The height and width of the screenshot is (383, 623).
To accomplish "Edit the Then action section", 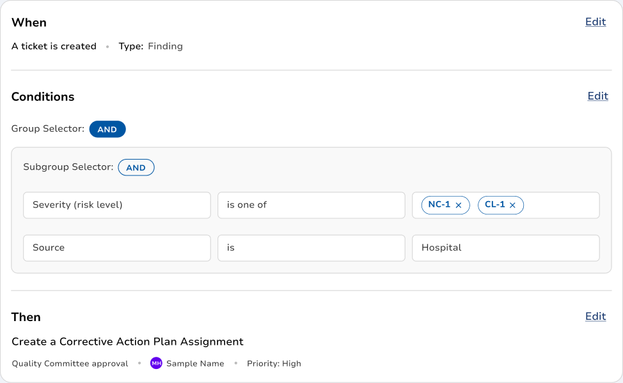I will tap(595, 317).
